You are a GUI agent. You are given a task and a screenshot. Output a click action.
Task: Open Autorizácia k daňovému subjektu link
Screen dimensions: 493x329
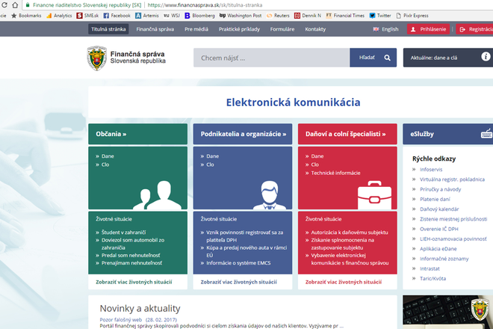(350, 233)
